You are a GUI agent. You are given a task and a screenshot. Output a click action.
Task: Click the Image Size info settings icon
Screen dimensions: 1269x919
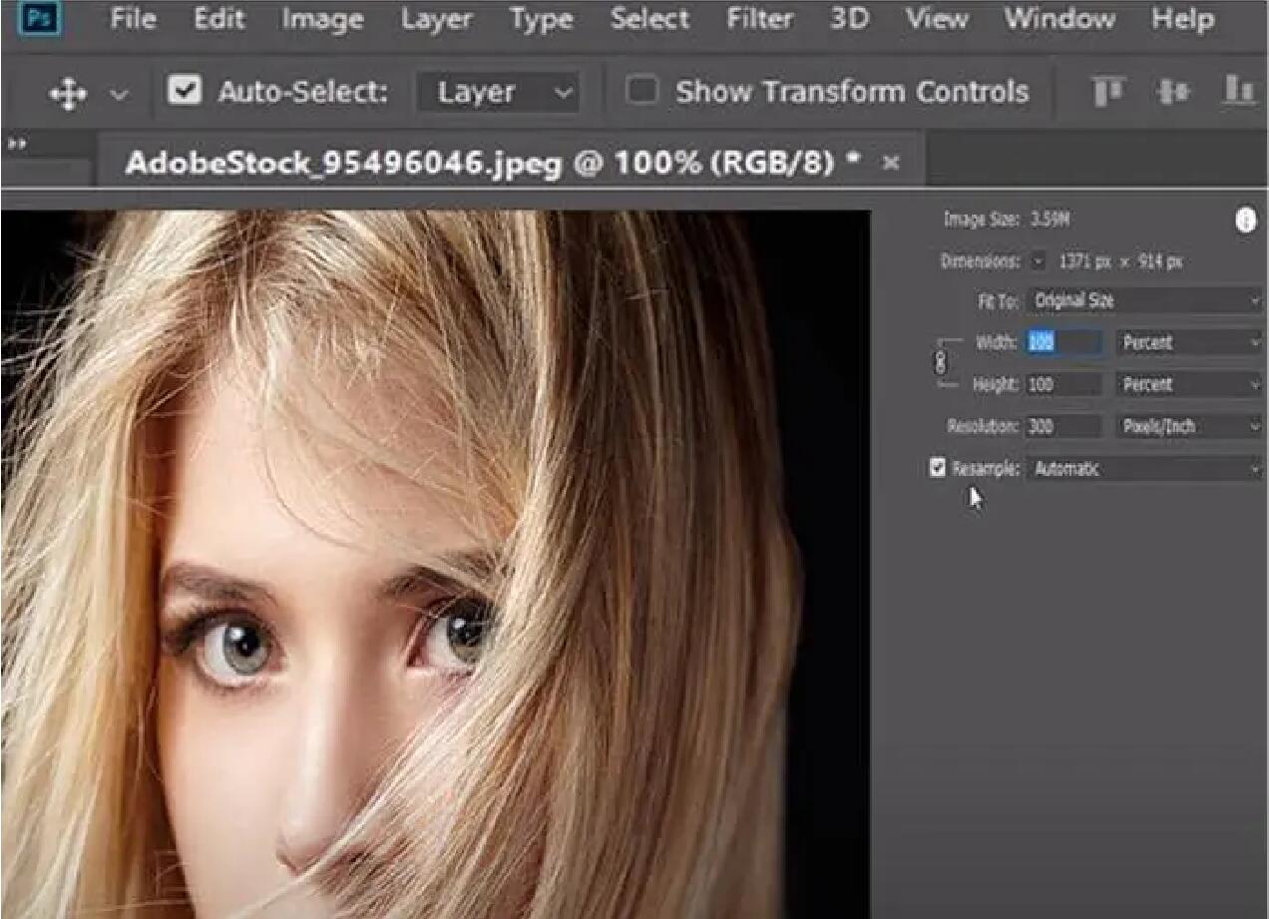(1245, 221)
